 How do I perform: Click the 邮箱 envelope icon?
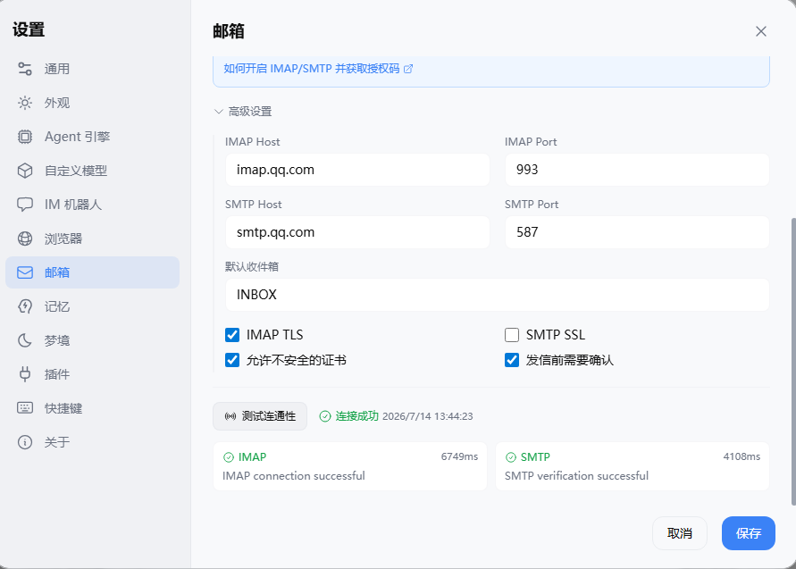coord(25,272)
